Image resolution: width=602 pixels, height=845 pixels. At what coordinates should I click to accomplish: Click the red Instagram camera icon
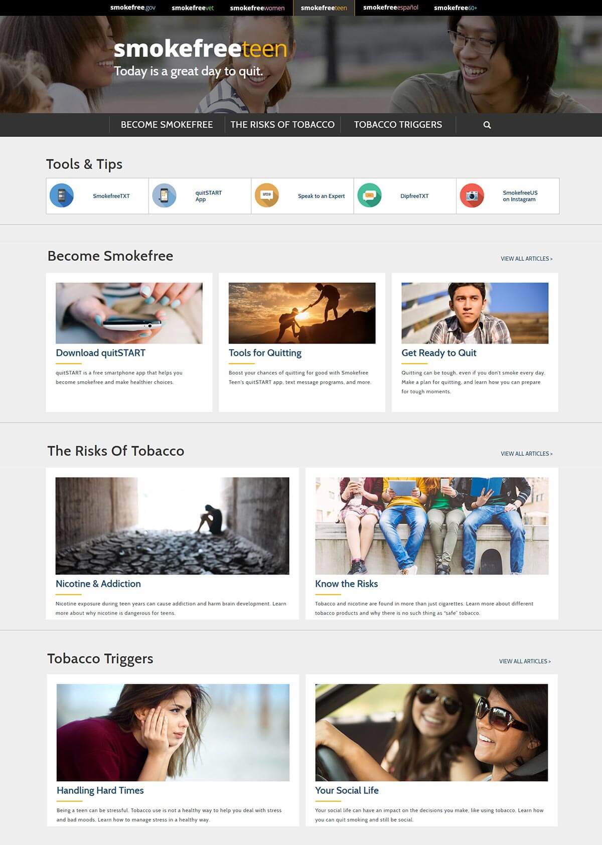[x=472, y=196]
